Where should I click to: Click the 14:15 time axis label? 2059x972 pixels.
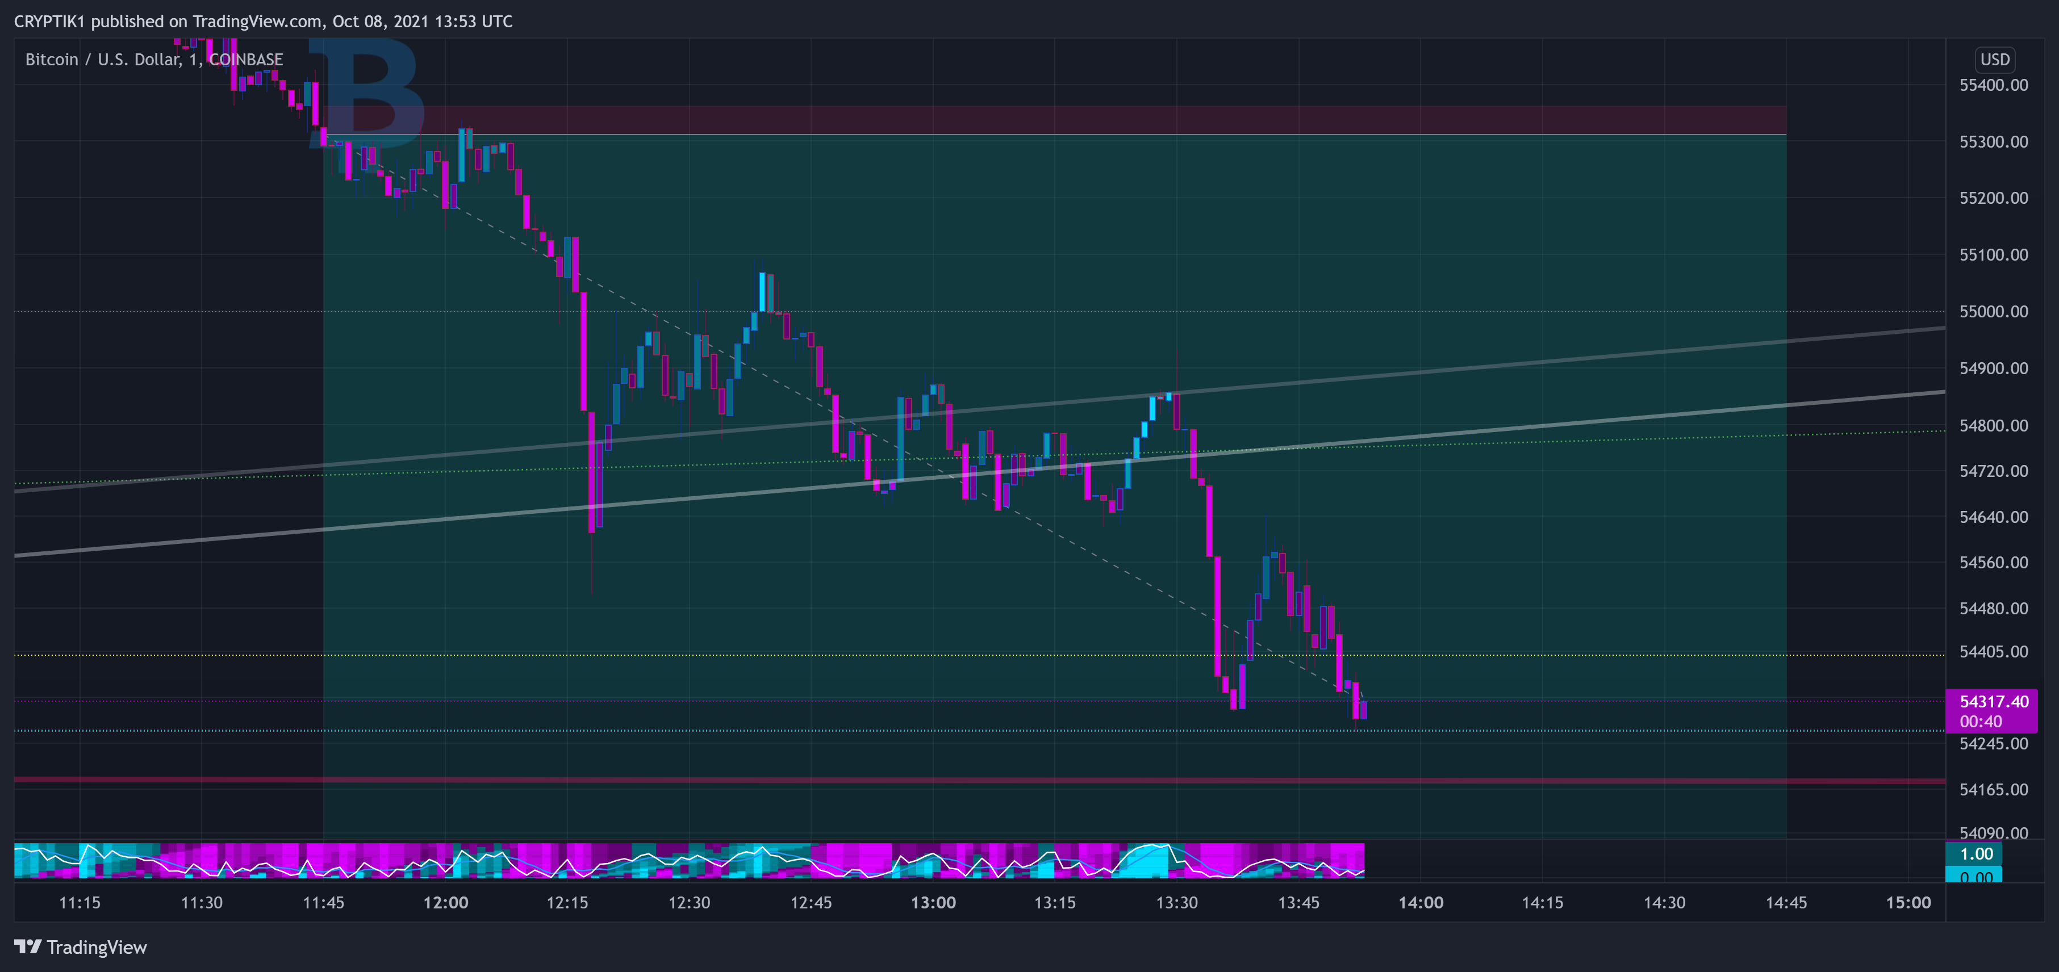1543,903
